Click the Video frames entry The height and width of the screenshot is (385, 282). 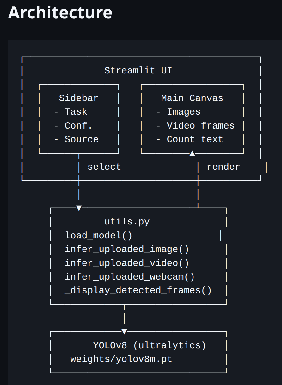pyautogui.click(x=200, y=126)
